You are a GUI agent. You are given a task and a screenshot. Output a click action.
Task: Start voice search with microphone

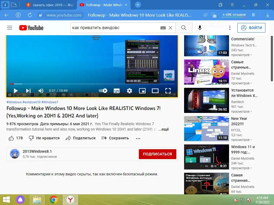200,28
